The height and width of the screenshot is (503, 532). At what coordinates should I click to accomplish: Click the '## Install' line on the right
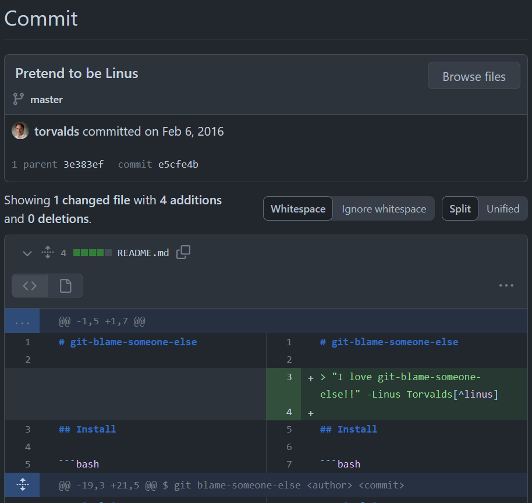coord(349,429)
